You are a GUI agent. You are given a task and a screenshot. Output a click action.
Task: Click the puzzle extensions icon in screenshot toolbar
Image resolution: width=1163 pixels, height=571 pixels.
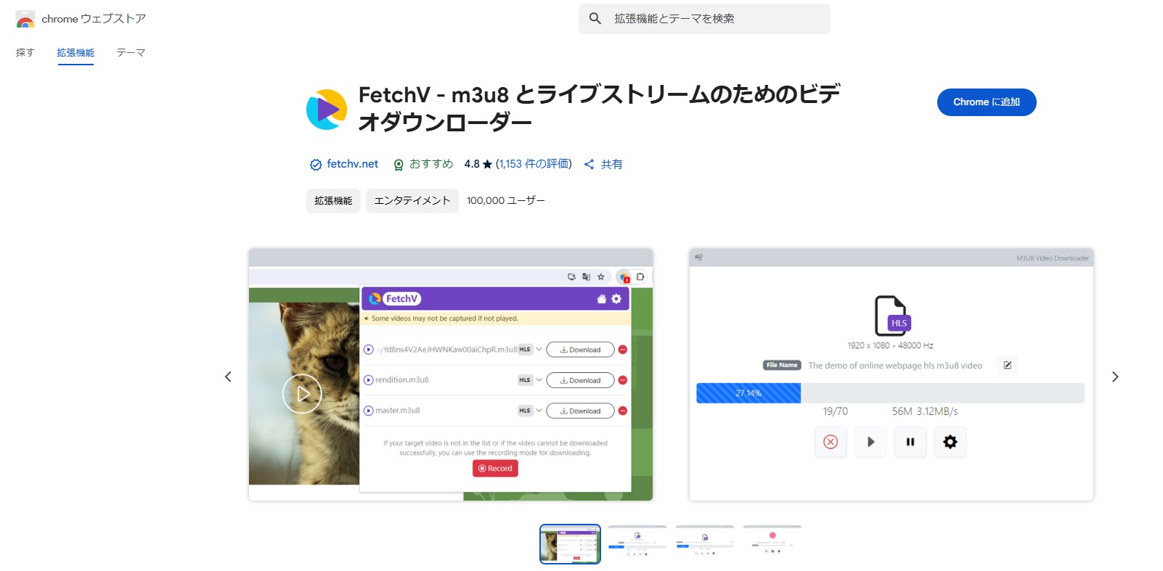(640, 277)
